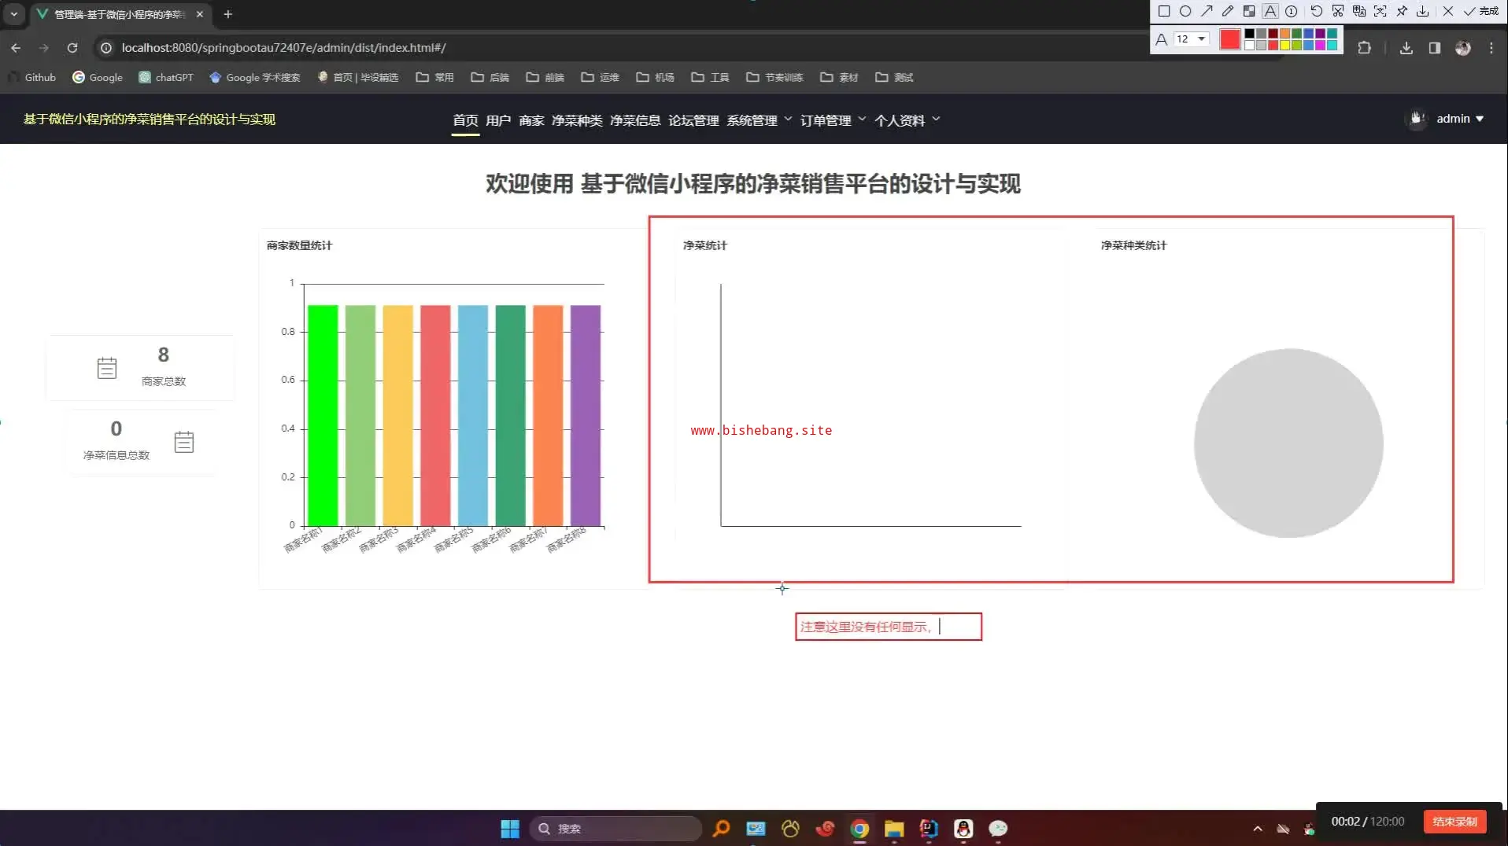Viewport: 1508px width, 846px height.
Task: Toggle Chrome side panel button
Action: [1435, 48]
